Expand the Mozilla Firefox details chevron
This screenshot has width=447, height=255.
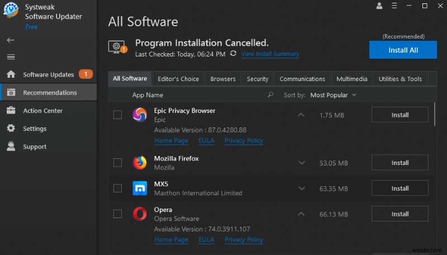click(302, 163)
